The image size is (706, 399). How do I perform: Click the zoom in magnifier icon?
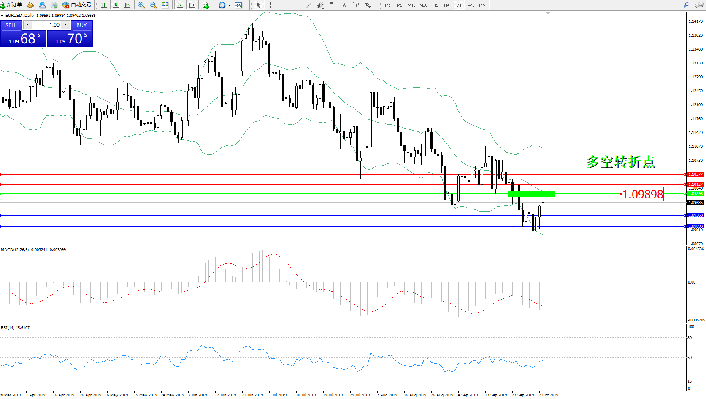[x=141, y=5]
